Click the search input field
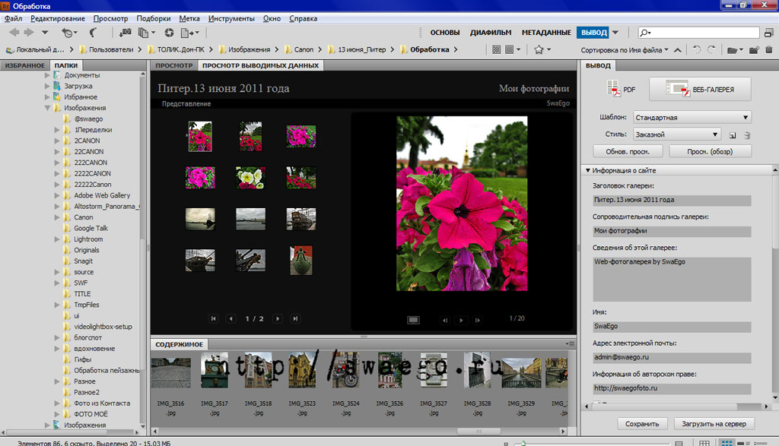 tap(698, 33)
